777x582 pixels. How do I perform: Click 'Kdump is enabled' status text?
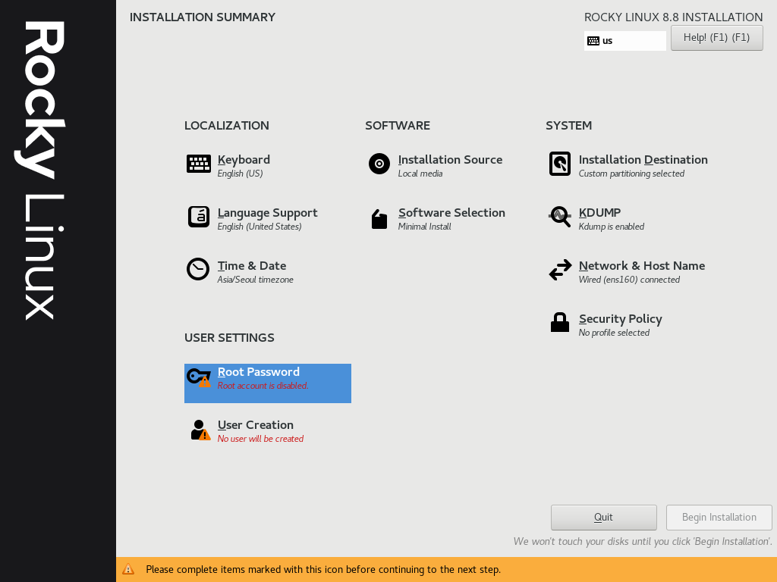coord(612,226)
